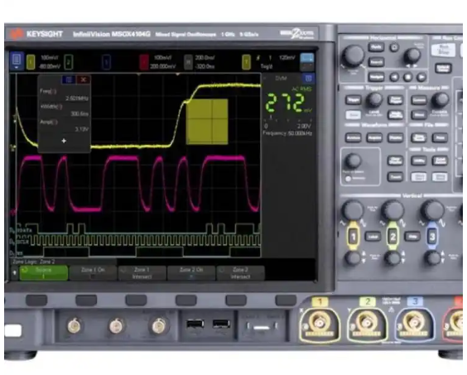Viewport: 467px width, 375px height.
Task: Push the Search button in Horizontal section
Action: (376, 61)
